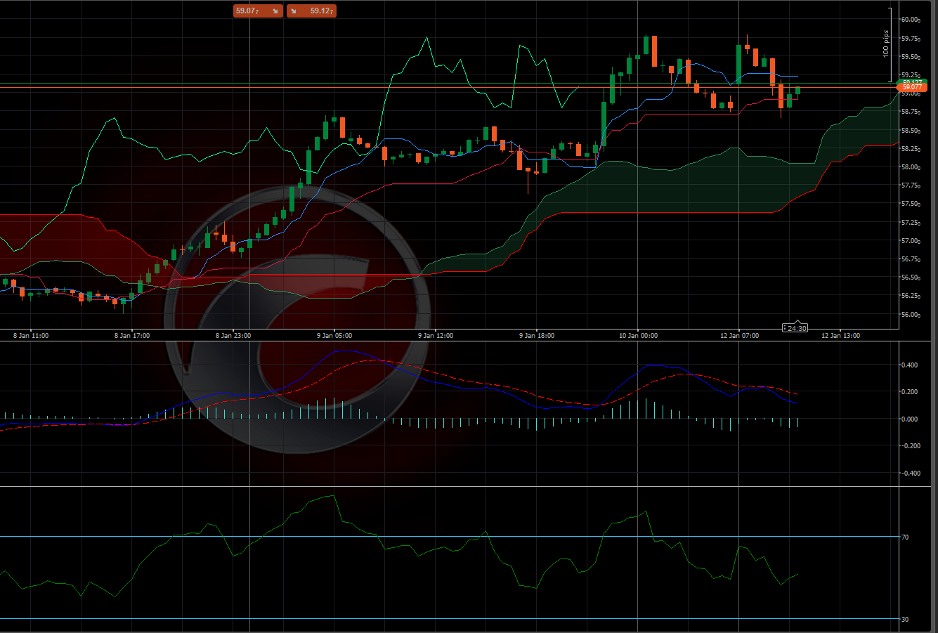The width and height of the screenshot is (938, 633).
Task: Click the orange 59.077 bid price tag
Action: [916, 88]
